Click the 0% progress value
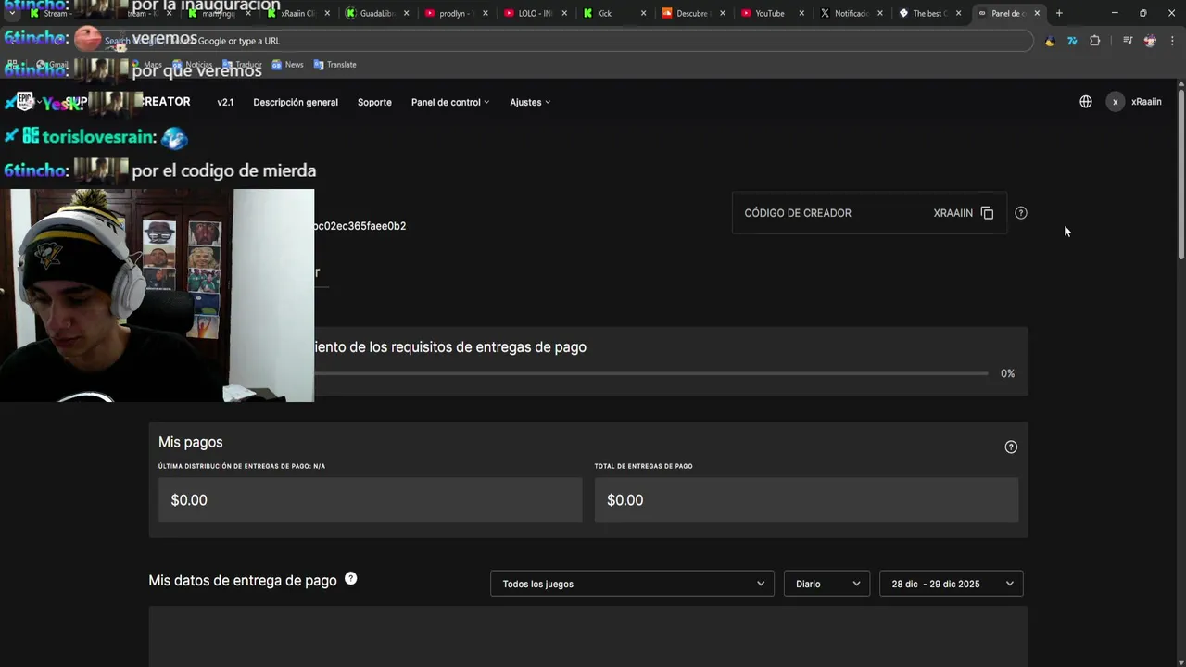Image resolution: width=1186 pixels, height=667 pixels. 1008,373
